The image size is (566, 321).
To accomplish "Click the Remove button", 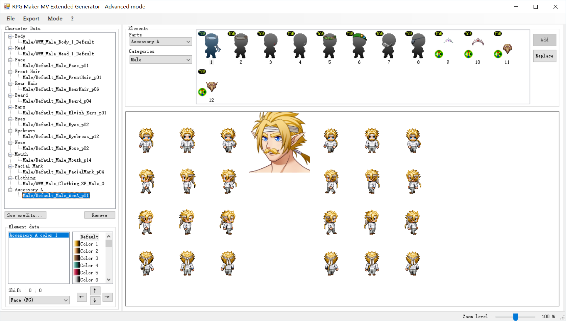I will pyautogui.click(x=100, y=215).
